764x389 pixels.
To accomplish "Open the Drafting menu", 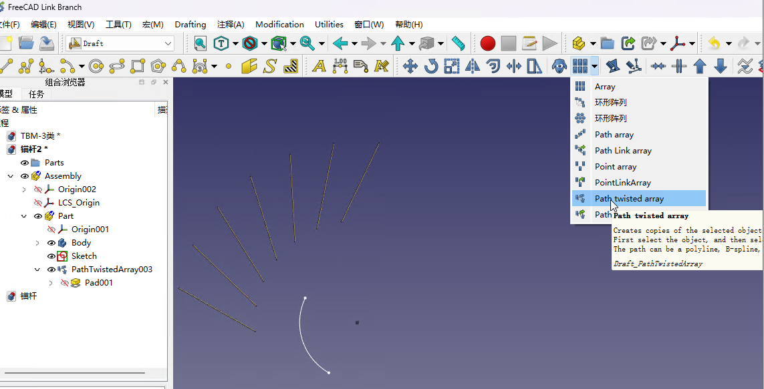I will 190,24.
